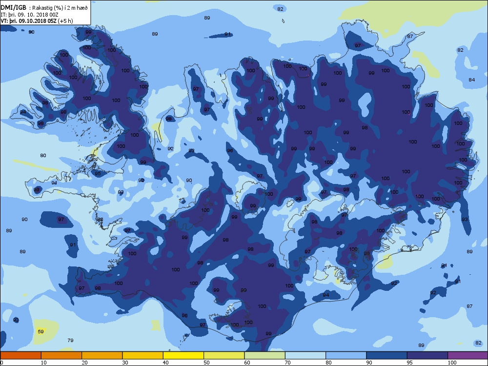Click the legend tick label '50'
This screenshot has width=488, height=366.
pos(206,363)
